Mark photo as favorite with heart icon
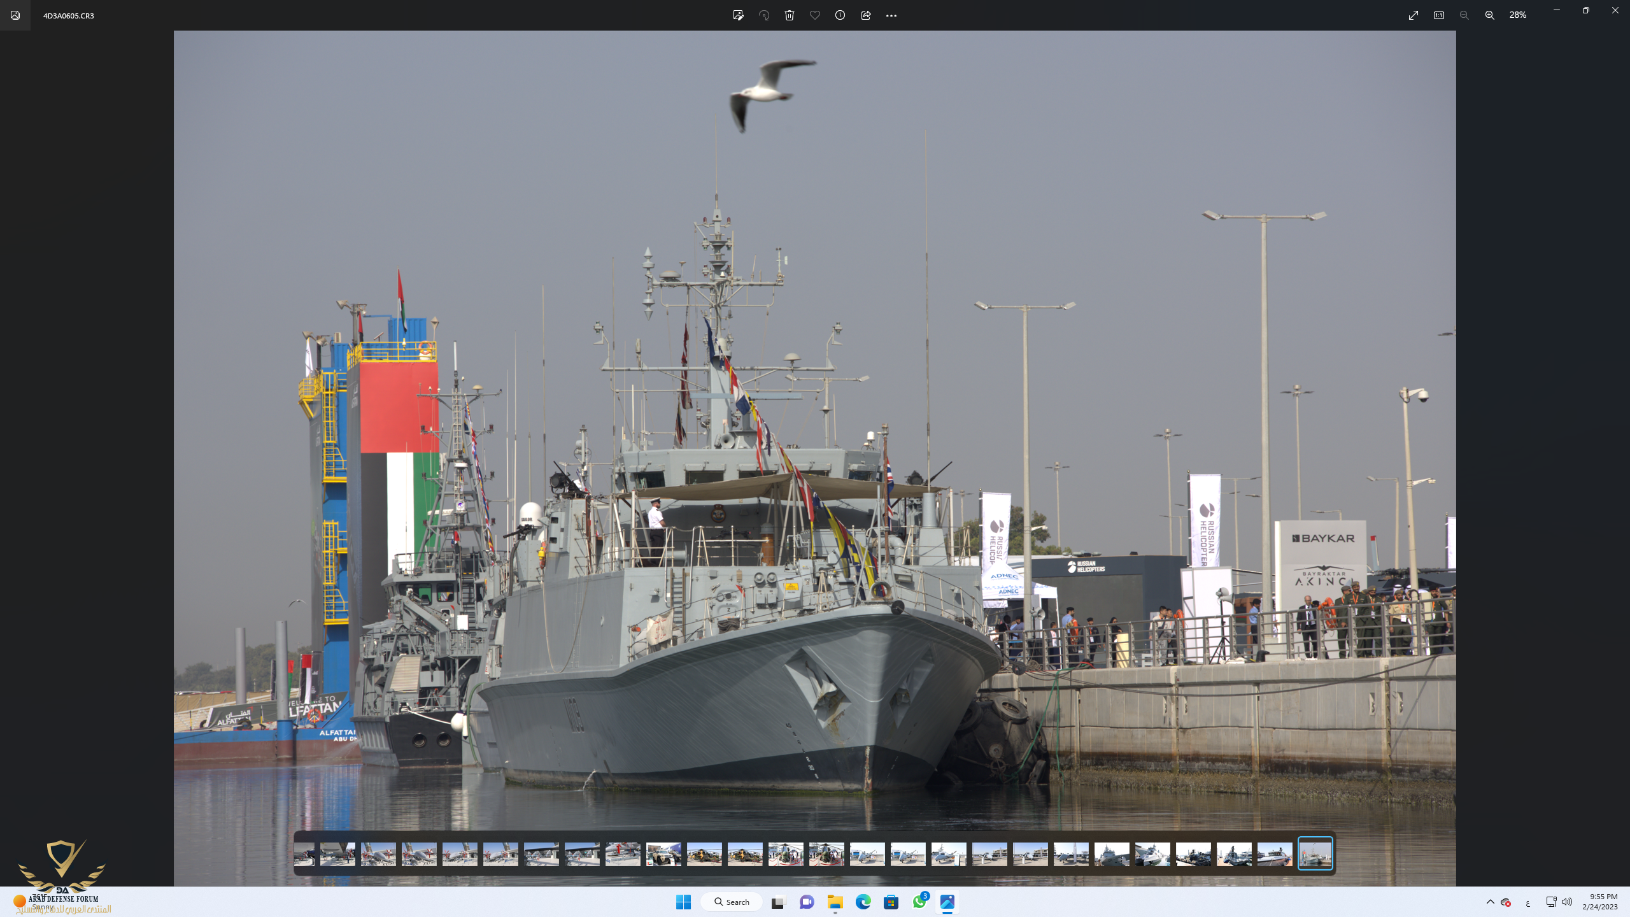The width and height of the screenshot is (1630, 917). [815, 15]
